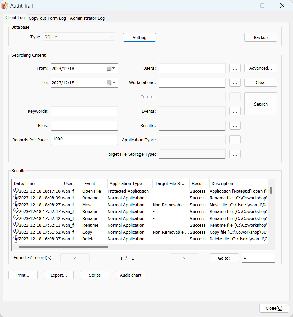The height and width of the screenshot is (317, 293).
Task: Click the results horizontal scrollbar
Action: 64,247
